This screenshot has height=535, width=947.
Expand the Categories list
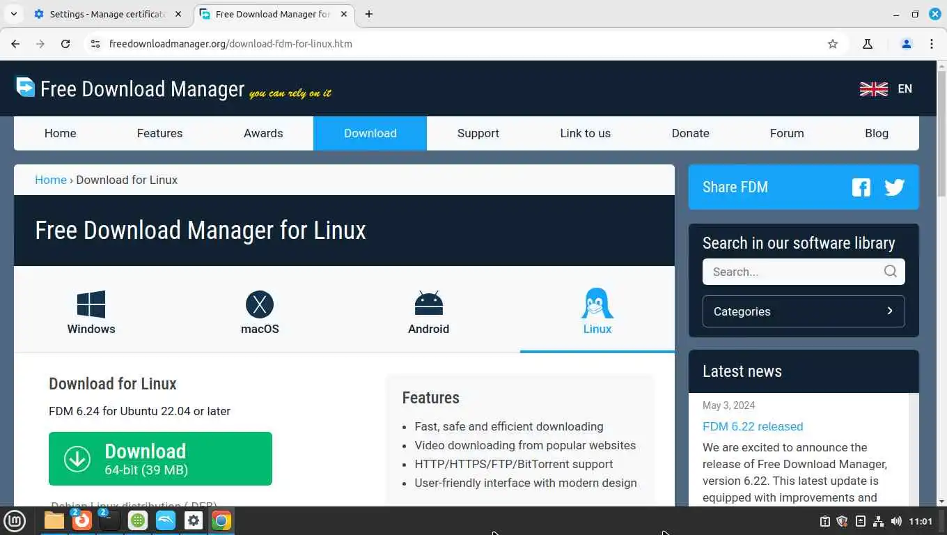804,311
